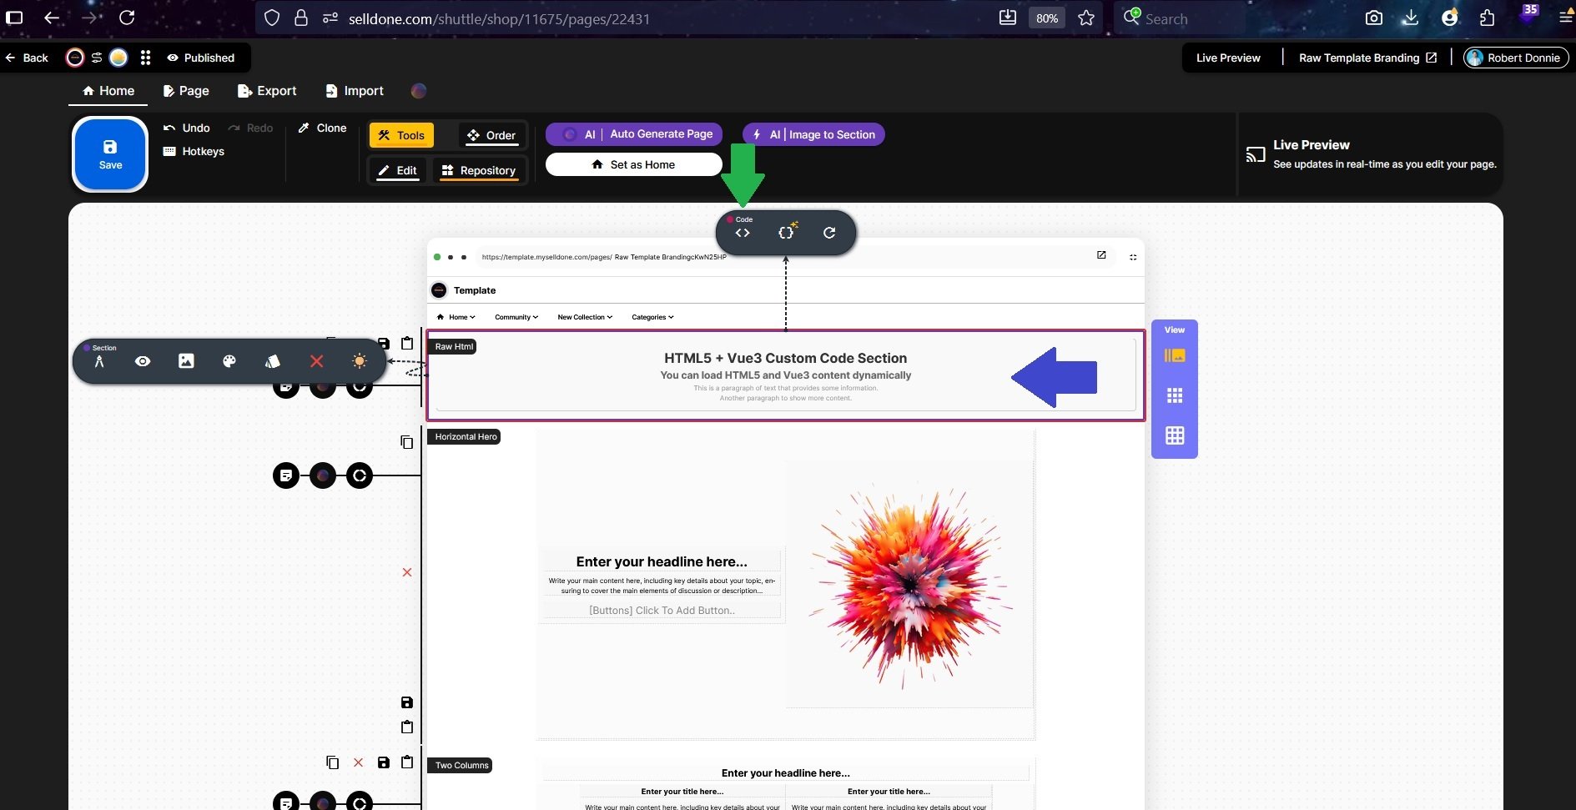Image resolution: width=1576 pixels, height=810 pixels.
Task: Click the colorful explosion image
Action: 910,584
